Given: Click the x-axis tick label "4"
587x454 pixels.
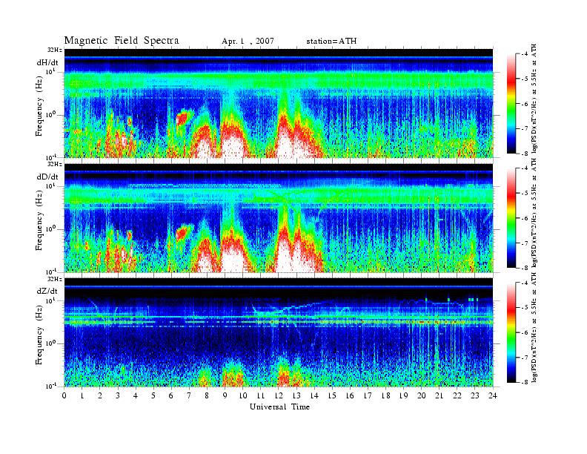Looking at the screenshot, I should pyautogui.click(x=136, y=395).
